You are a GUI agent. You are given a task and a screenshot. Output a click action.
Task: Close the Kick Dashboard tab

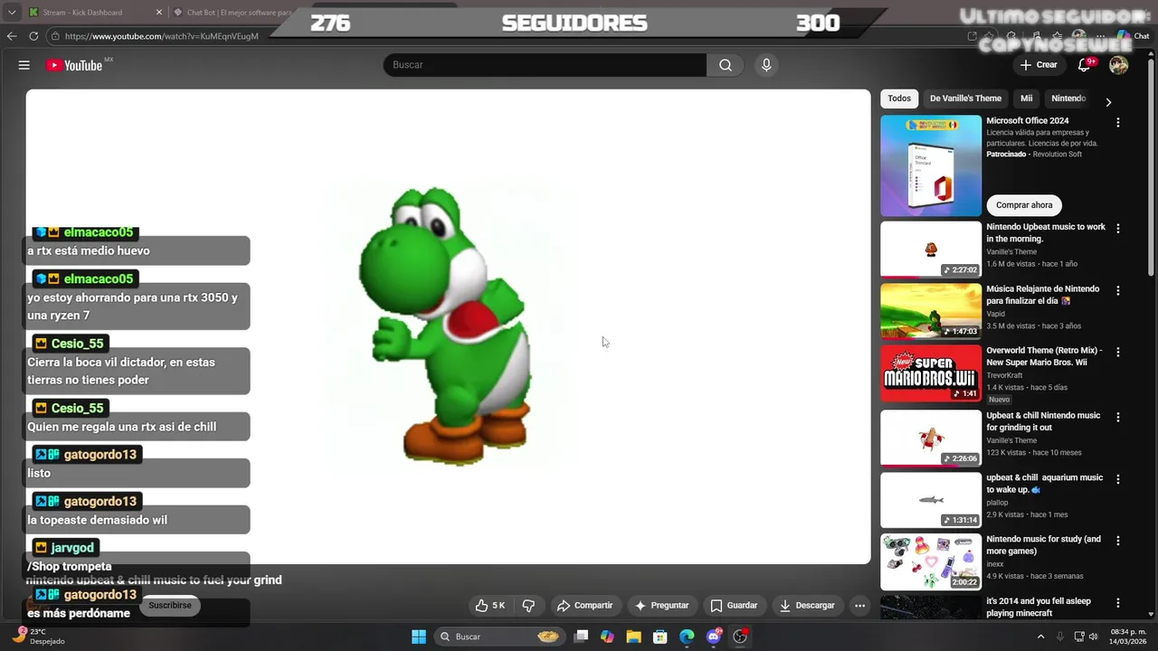click(x=159, y=13)
